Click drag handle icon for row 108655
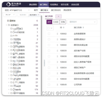Screen dimensions: 103x98 point(57,62)
